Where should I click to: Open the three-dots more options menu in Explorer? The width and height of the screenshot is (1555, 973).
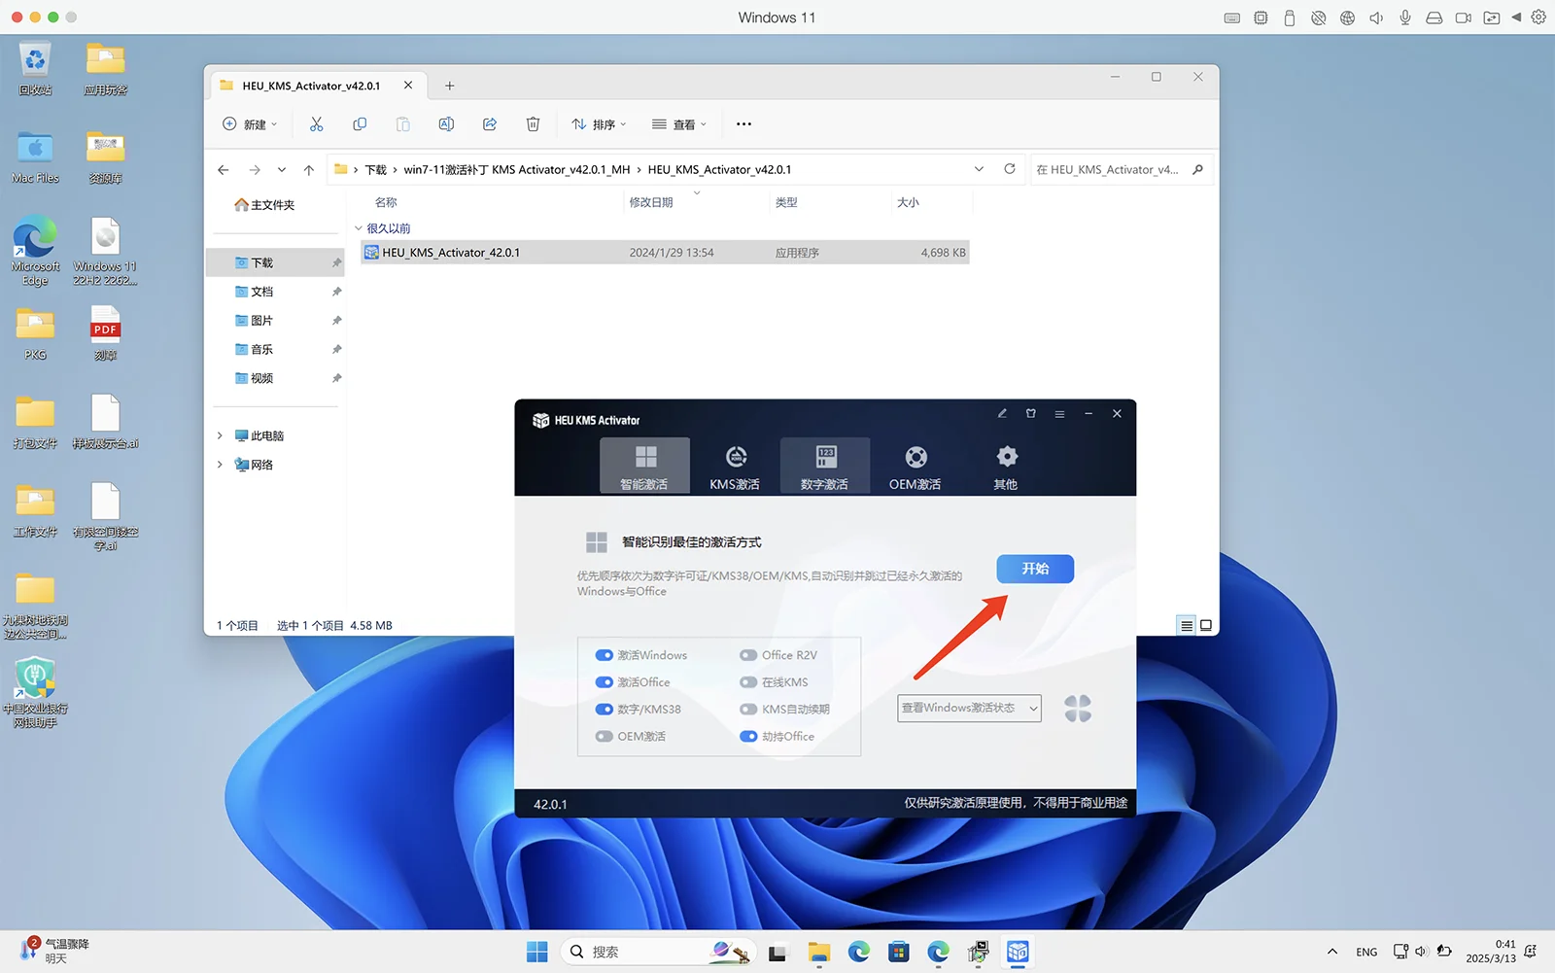click(744, 124)
